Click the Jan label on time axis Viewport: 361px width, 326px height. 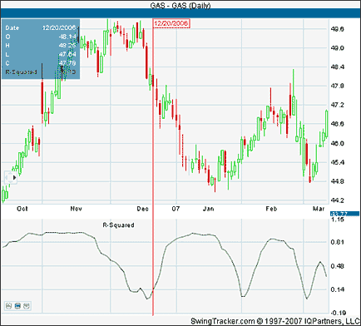[208, 209]
